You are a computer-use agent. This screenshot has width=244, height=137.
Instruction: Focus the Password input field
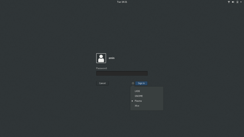(122, 73)
